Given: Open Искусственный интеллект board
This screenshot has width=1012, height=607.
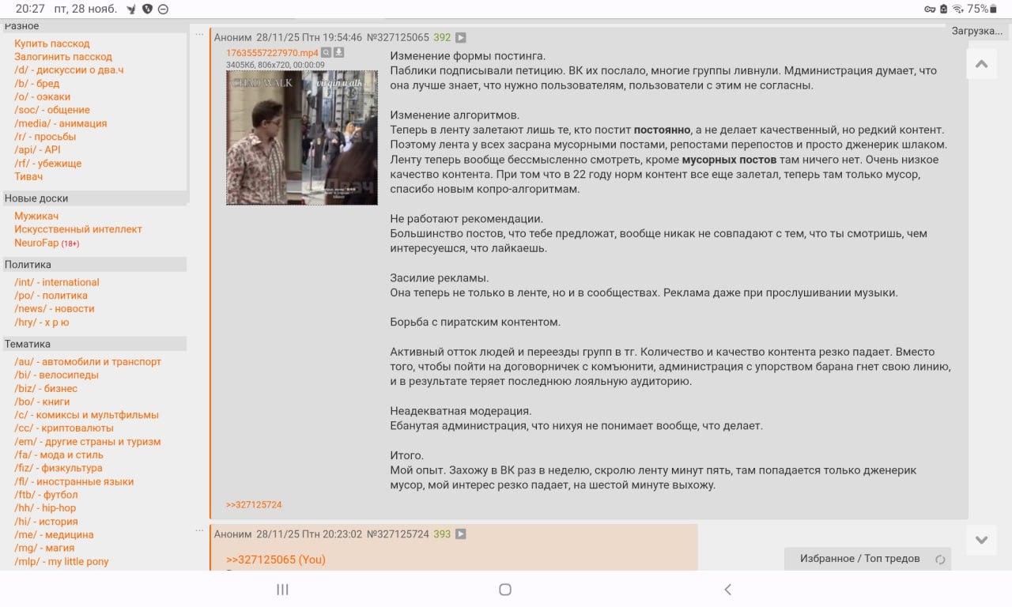Looking at the screenshot, I should (x=78, y=229).
